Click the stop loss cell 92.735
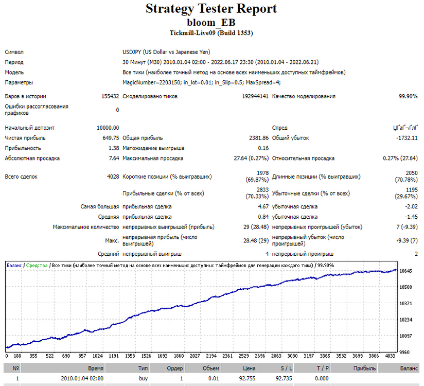This screenshot has width=424, height=386. point(284,378)
